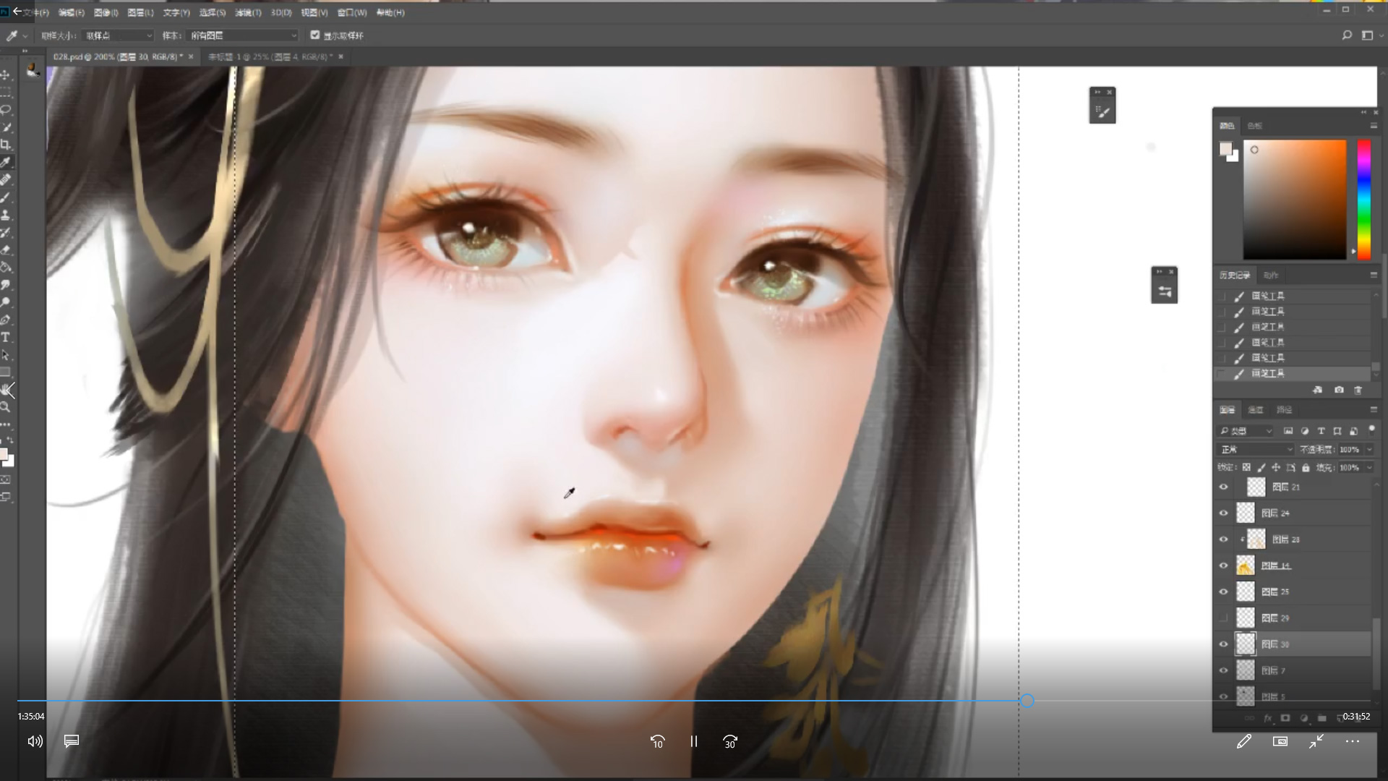1388x781 pixels.
Task: Delete current history state trash icon
Action: coord(1358,390)
